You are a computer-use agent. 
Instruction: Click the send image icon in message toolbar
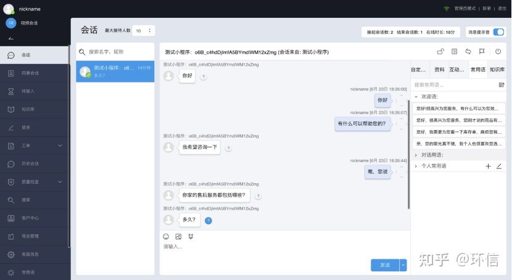point(178,236)
